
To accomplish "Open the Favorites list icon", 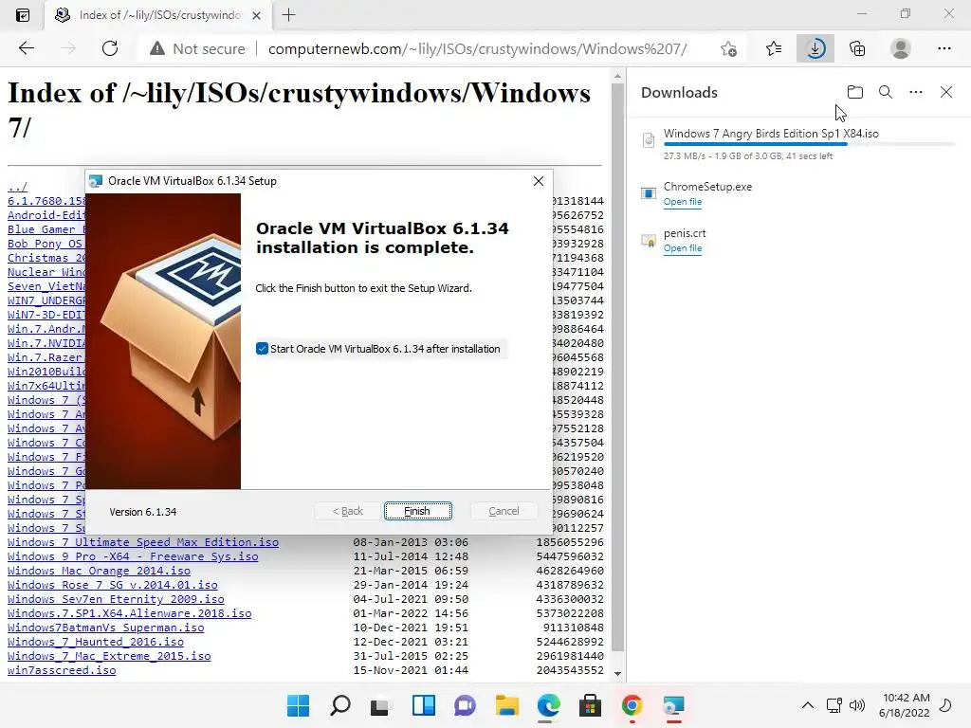I will (x=774, y=48).
